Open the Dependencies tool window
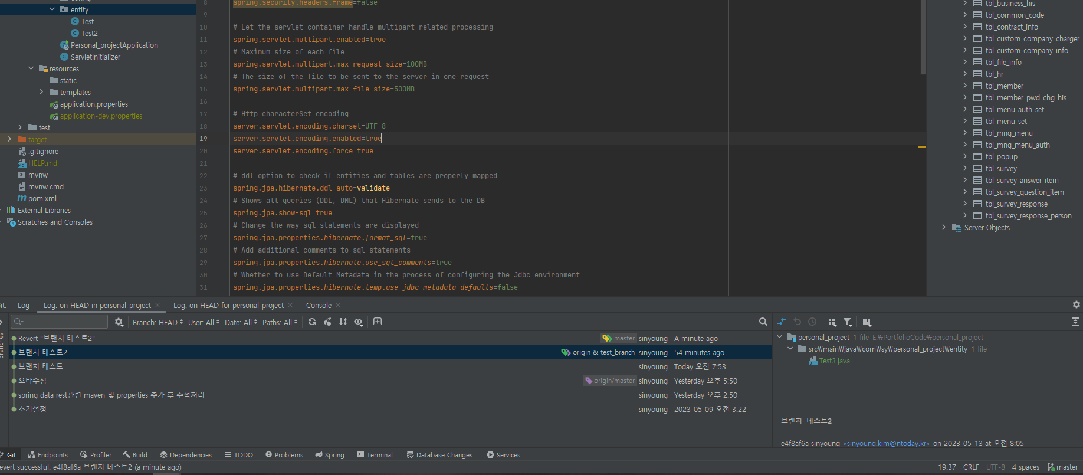 coord(186,455)
